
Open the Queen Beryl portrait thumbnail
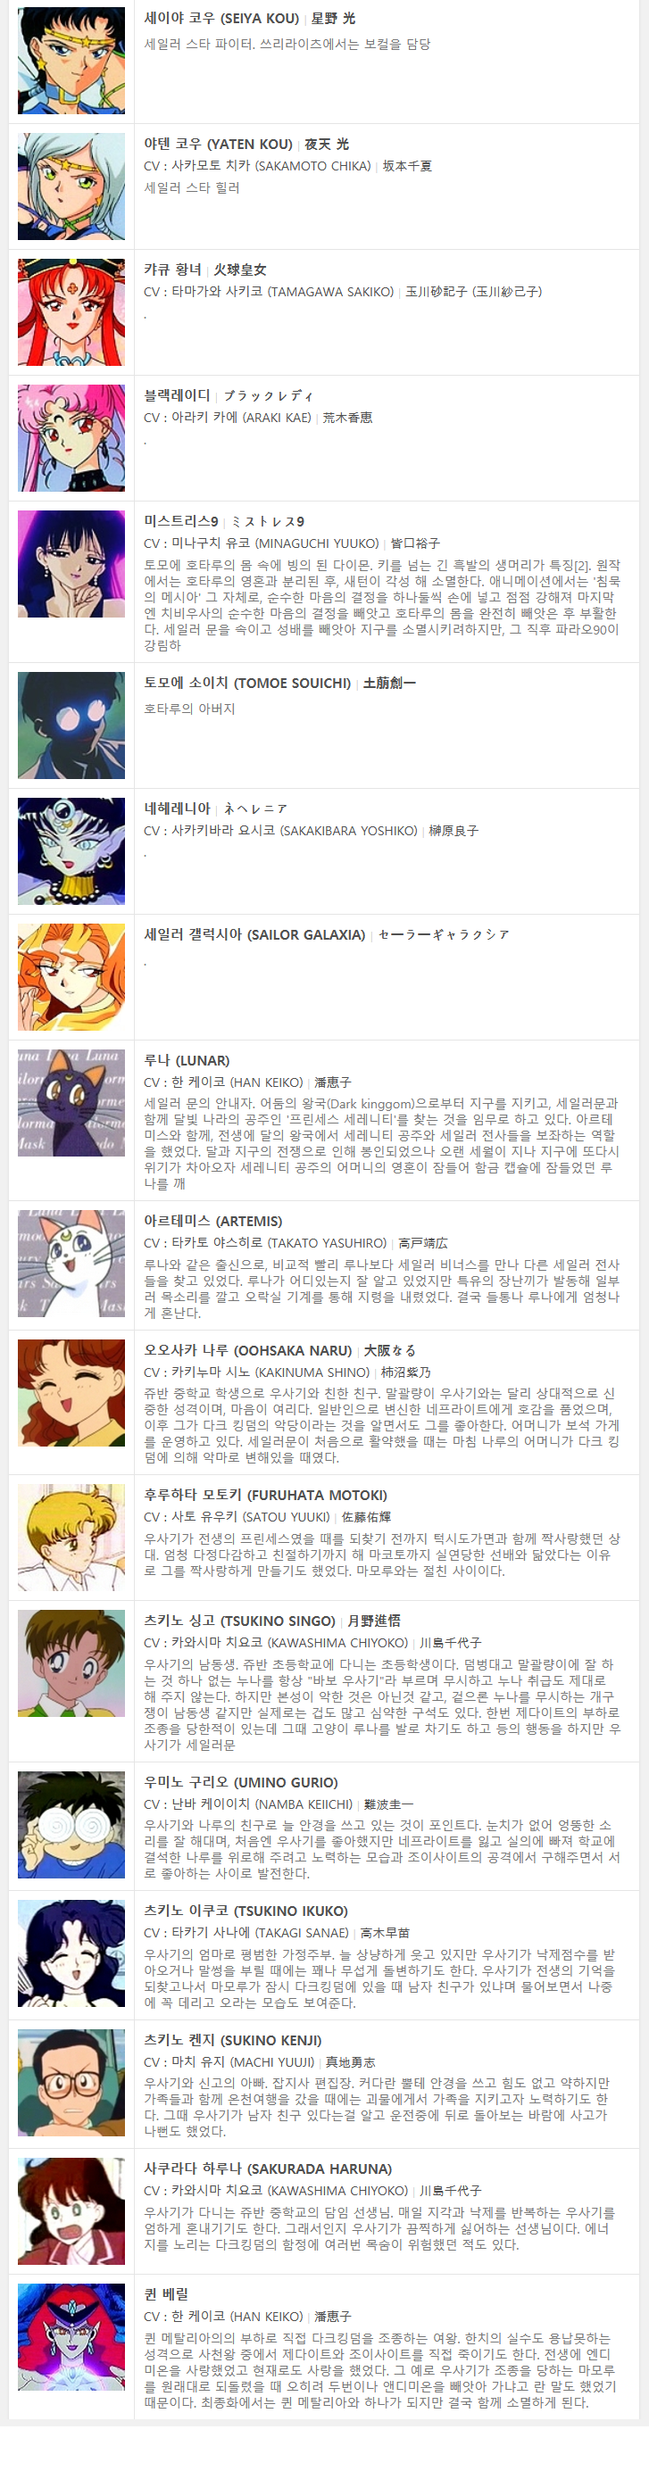click(x=71, y=2337)
